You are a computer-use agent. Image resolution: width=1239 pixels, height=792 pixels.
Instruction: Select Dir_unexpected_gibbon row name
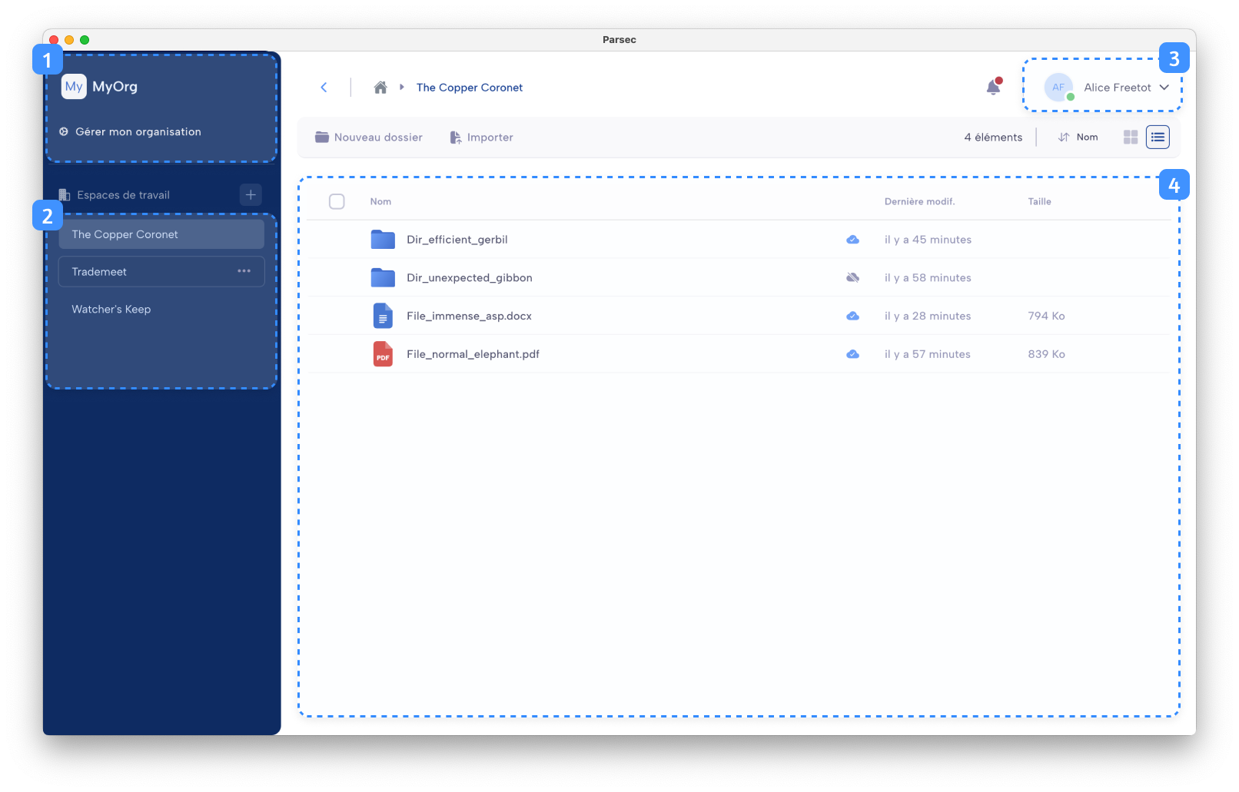[x=470, y=278]
